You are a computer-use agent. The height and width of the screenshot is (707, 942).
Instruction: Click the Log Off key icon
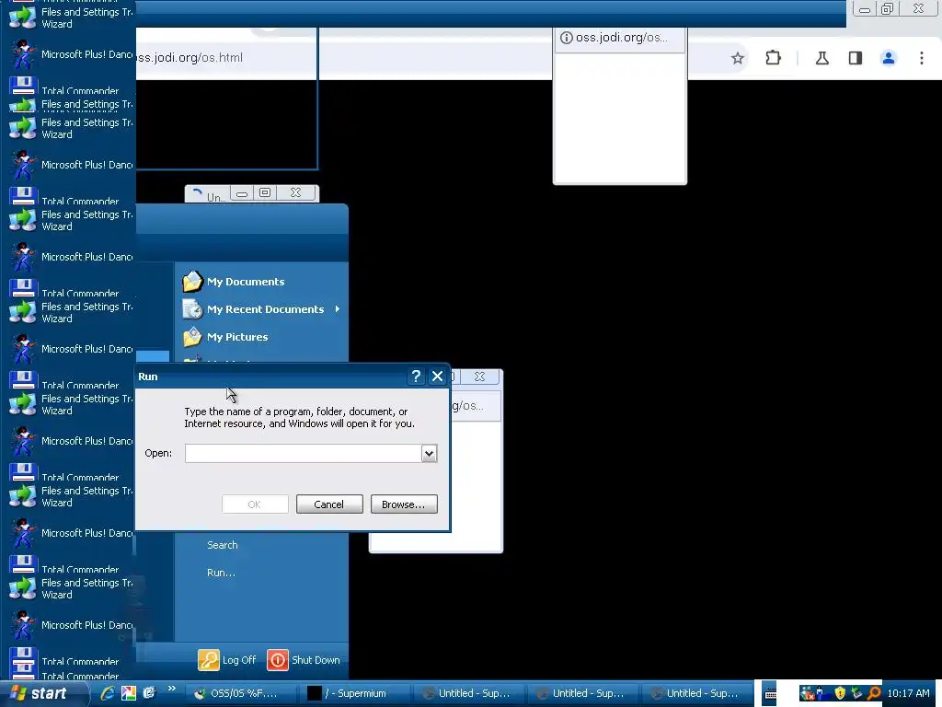coord(209,659)
